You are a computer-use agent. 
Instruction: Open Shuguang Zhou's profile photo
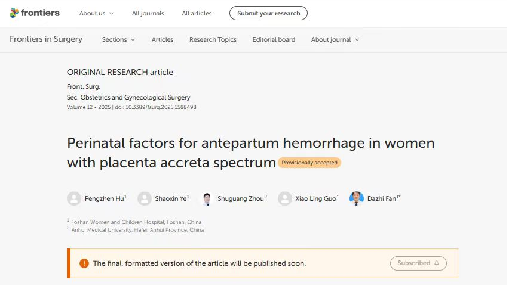point(207,198)
